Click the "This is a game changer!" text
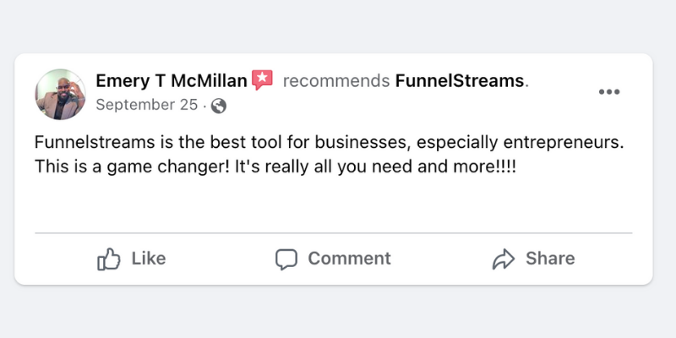 (133, 167)
